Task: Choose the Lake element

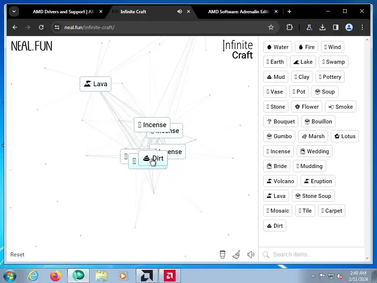Action: (x=303, y=62)
